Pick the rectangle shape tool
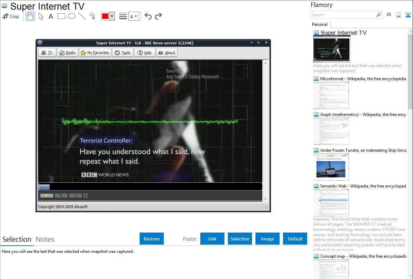Image resolution: width=413 pixels, height=279 pixels. tap(61, 16)
